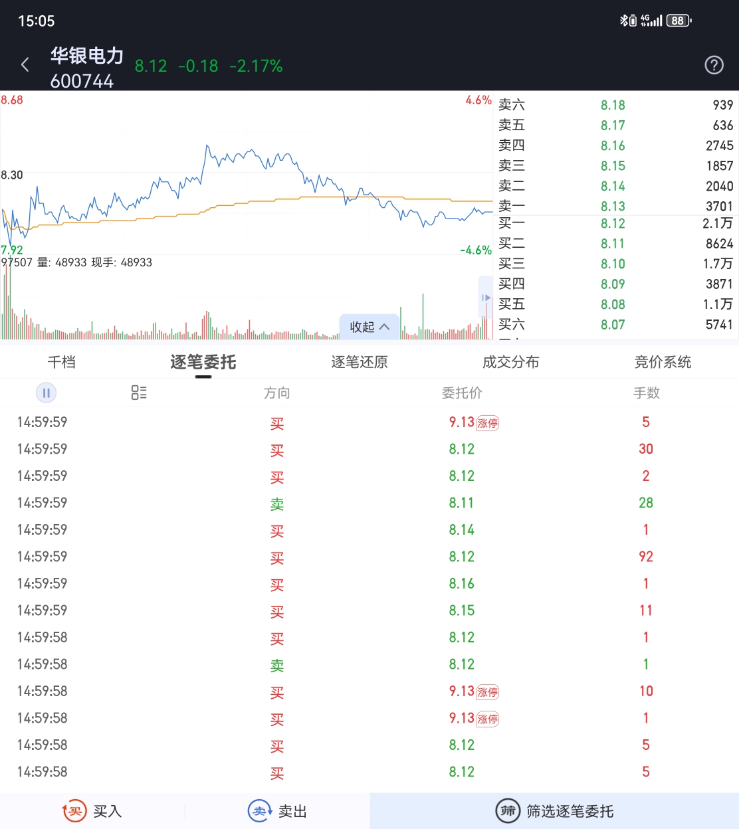Switch to the 逐笔还原 tab
Screen dimensions: 739x829
pos(360,362)
